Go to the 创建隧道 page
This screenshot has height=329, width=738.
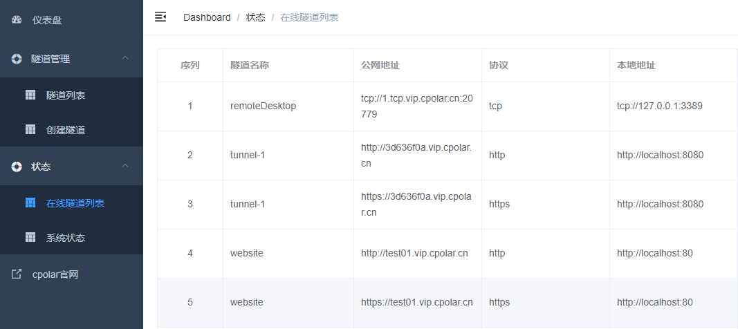[71, 129]
